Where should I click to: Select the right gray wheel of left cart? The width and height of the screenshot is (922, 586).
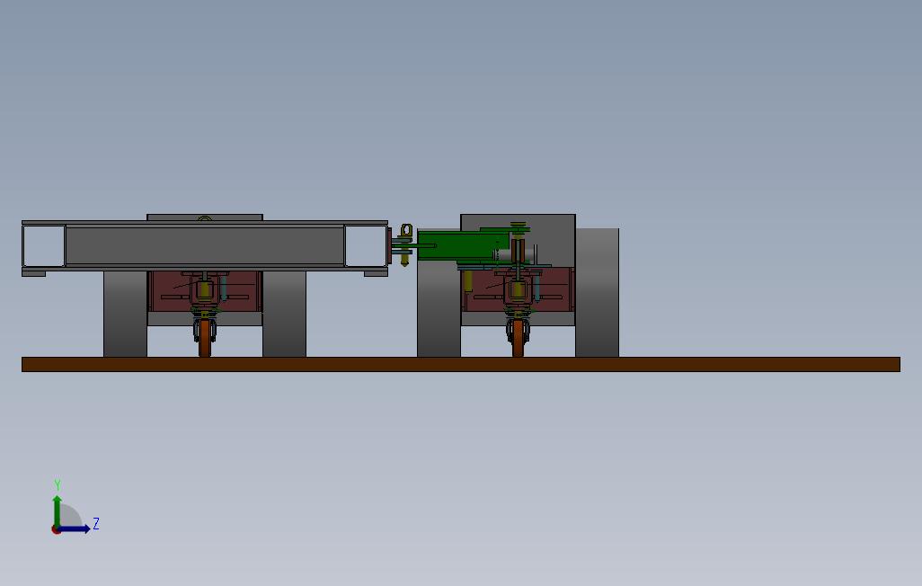284,314
